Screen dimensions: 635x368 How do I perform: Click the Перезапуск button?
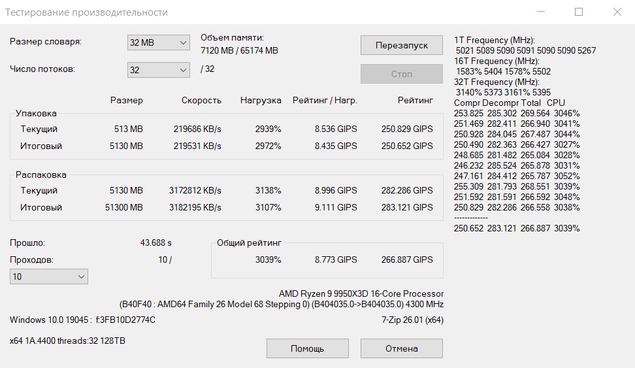click(401, 45)
